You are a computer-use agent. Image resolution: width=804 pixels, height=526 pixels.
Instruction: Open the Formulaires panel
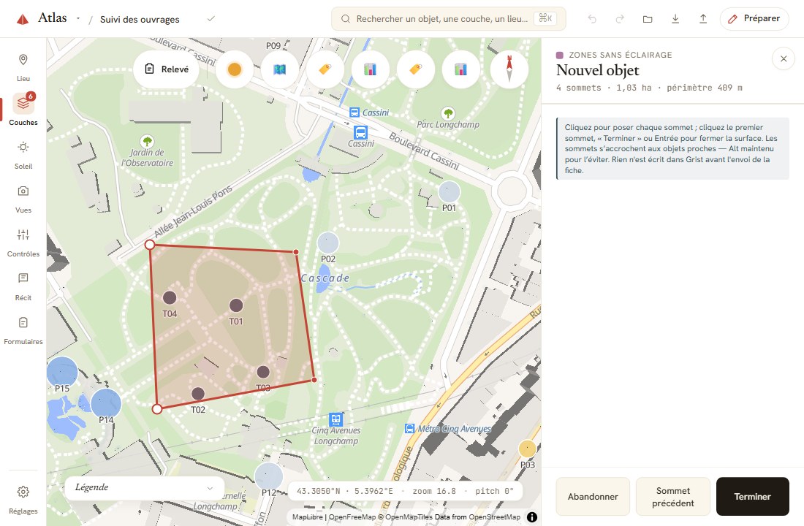pos(23,331)
